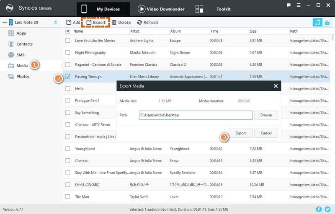335x214 pixels.
Task: Click Export button in dialog
Action: pyautogui.click(x=240, y=133)
